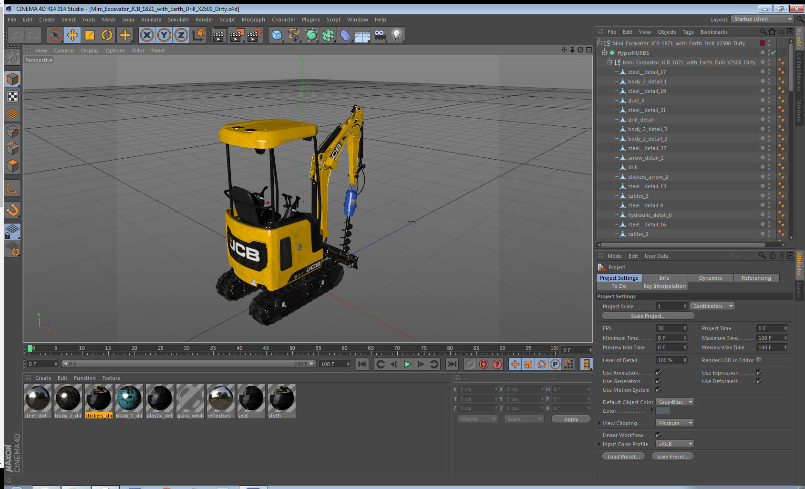Enable Render LOD in Editor checkbox
This screenshot has height=489, width=805.
759,360
